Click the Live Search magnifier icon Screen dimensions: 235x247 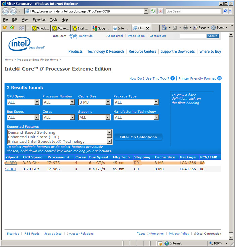(x=225, y=11)
